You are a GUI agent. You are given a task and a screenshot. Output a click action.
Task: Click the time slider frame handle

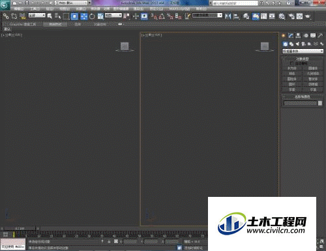[x=20, y=228]
